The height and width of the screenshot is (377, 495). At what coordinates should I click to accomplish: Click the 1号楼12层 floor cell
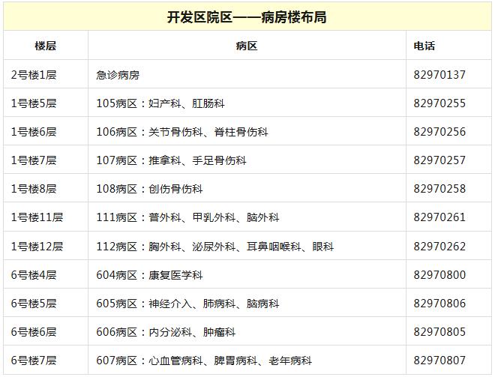pos(37,246)
